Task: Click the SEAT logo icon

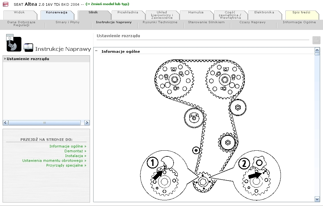Action: pos(6,4)
